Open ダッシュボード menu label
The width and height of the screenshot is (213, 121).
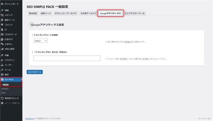point(12,4)
